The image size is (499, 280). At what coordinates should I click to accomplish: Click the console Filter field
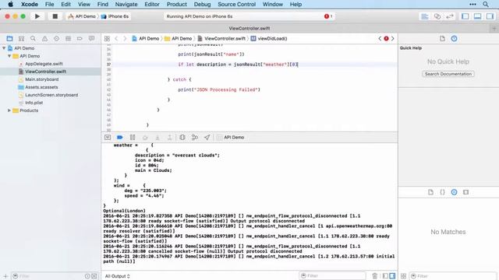(332, 276)
